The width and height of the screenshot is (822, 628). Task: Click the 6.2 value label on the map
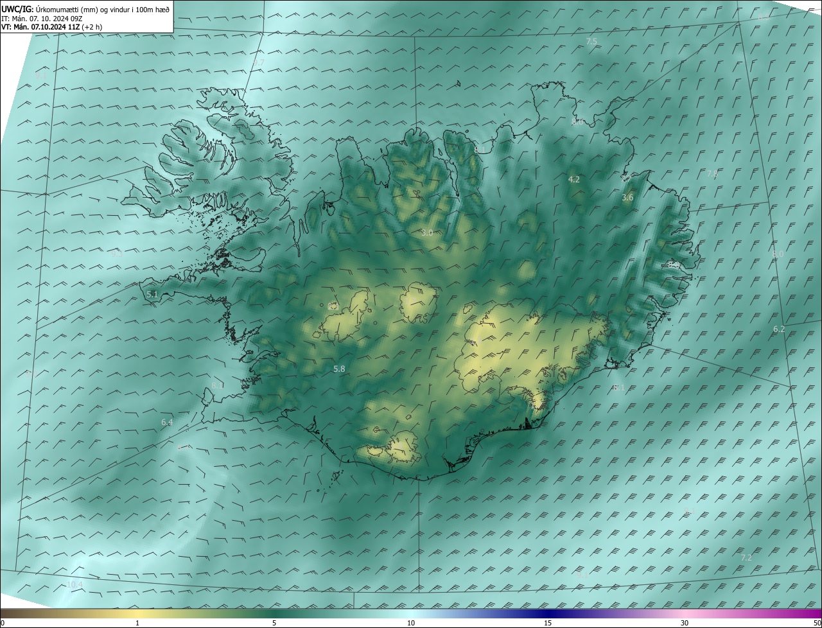click(x=779, y=329)
